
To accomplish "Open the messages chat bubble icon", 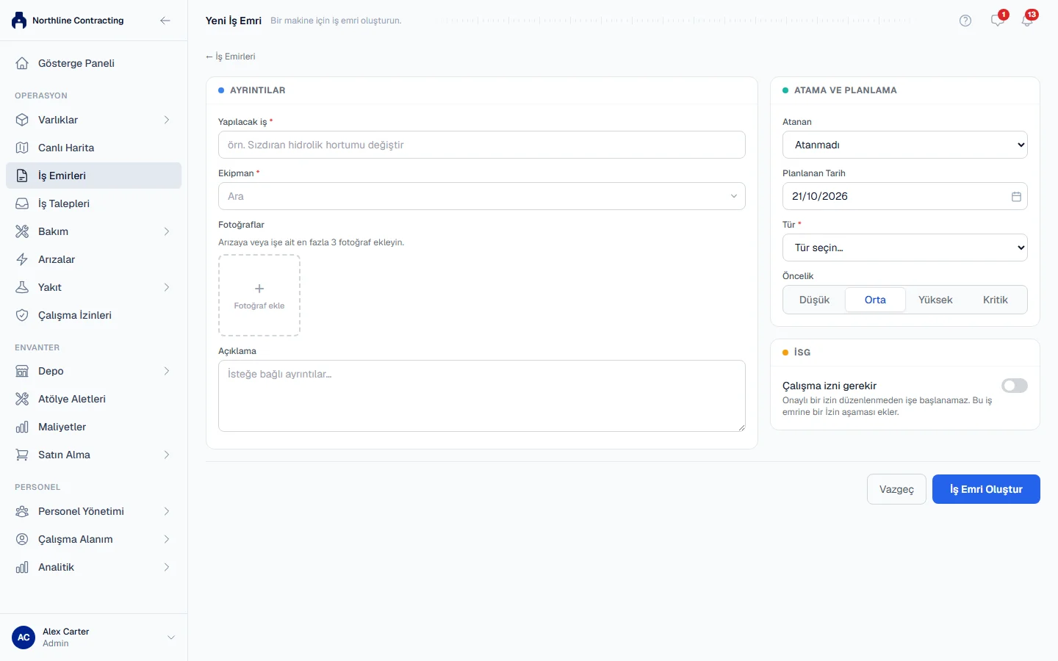I will point(998,21).
